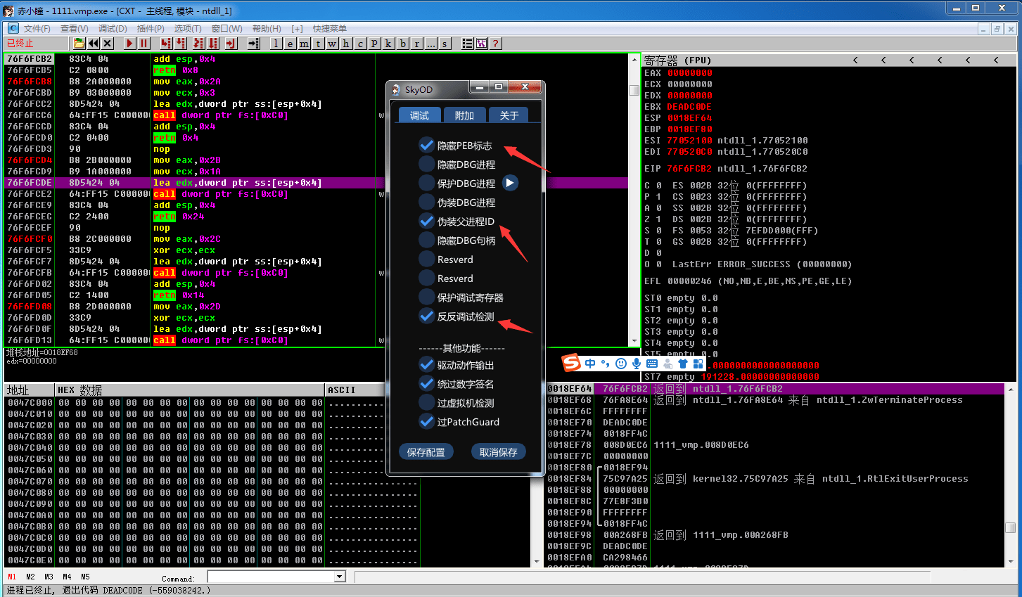Switch to SkyOD 附加 tab

[x=464, y=115]
